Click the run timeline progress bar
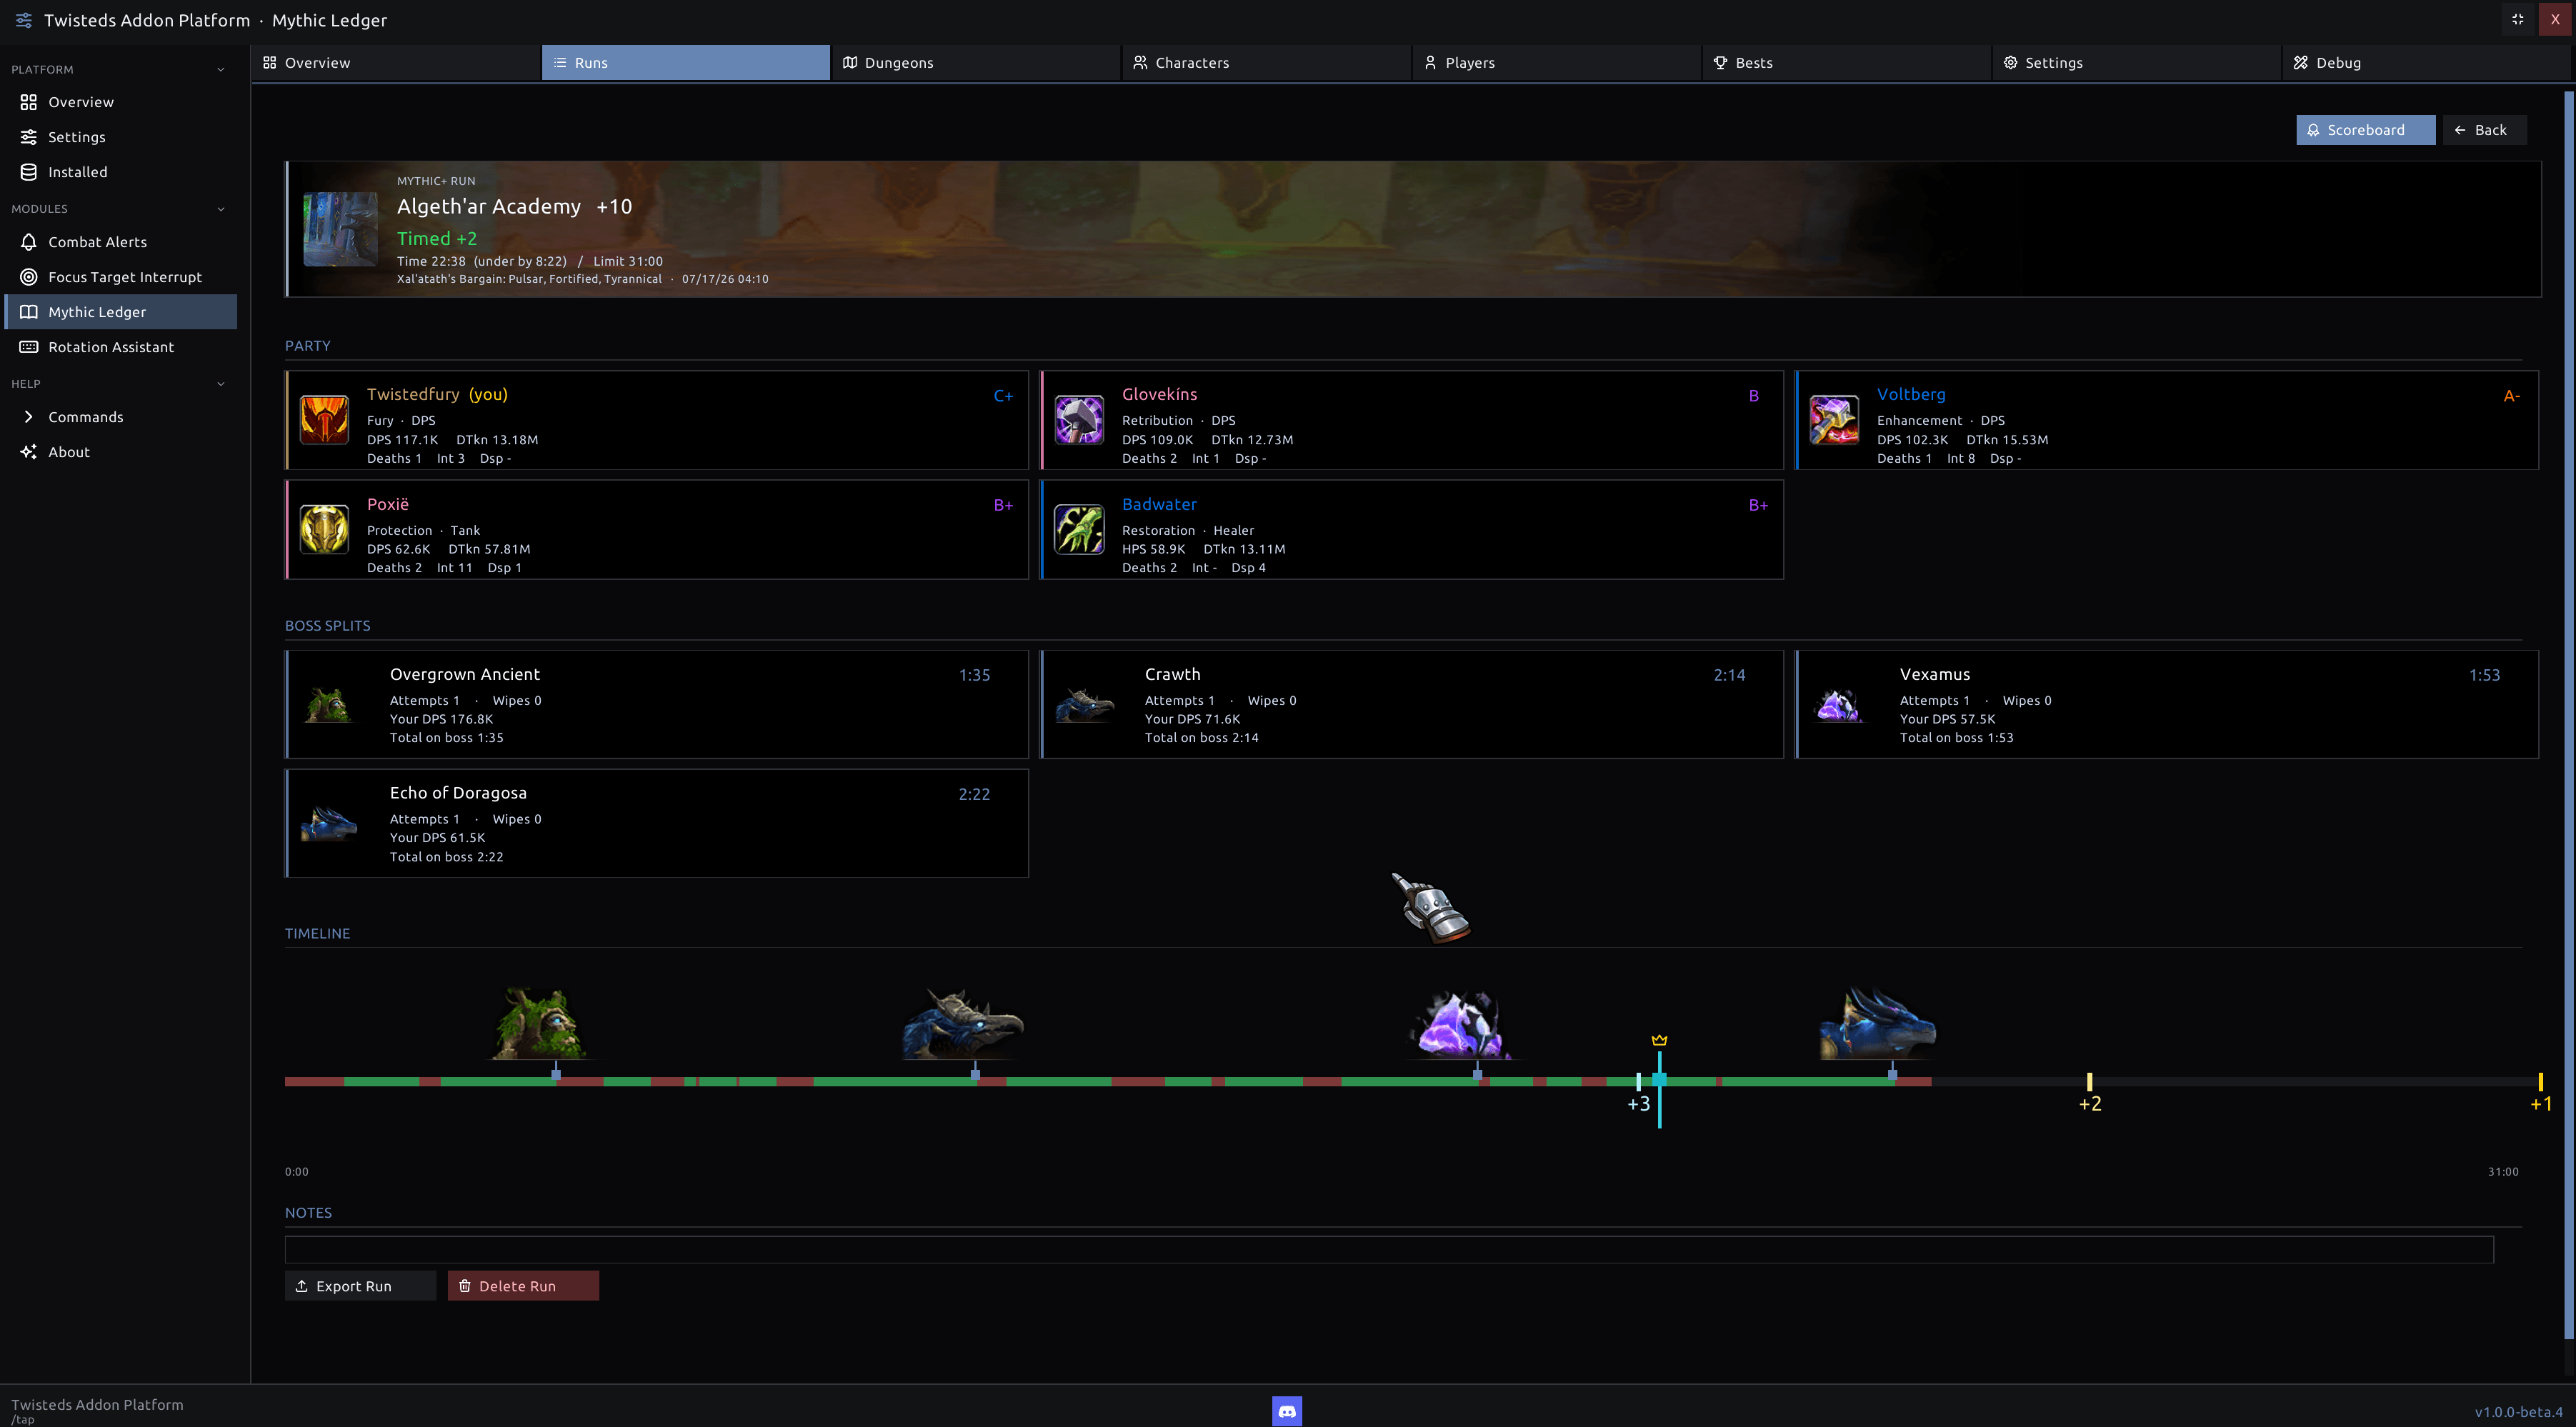This screenshot has width=2576, height=1427. [x=1412, y=1082]
